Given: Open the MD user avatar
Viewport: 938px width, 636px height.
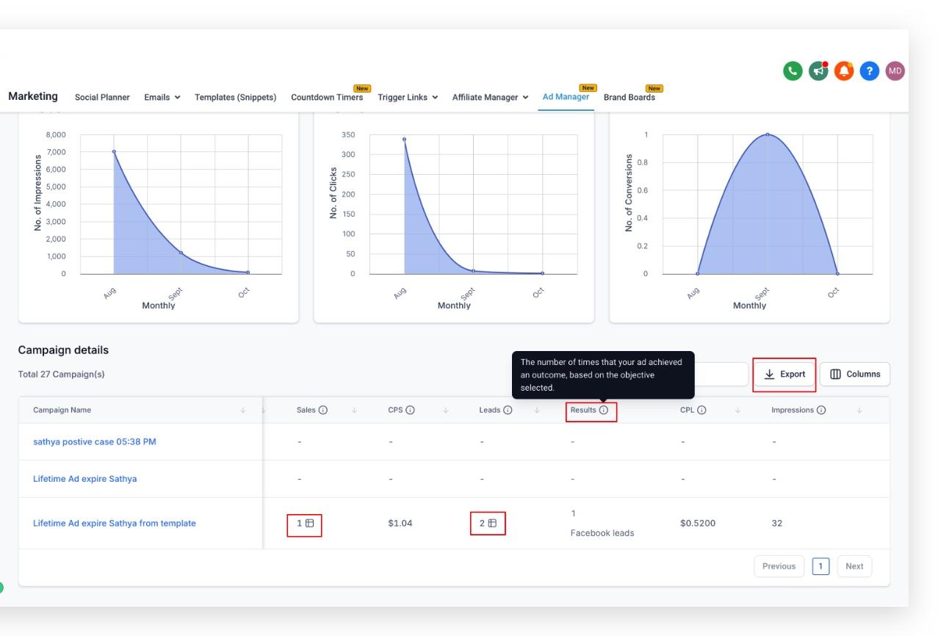Looking at the screenshot, I should tap(895, 71).
